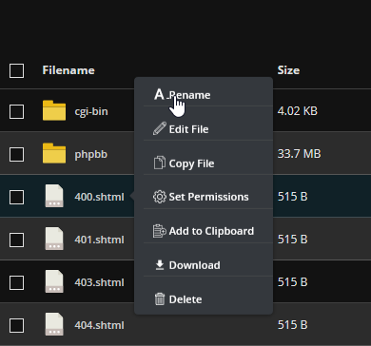Select the 403.shtml filename

tap(99, 282)
